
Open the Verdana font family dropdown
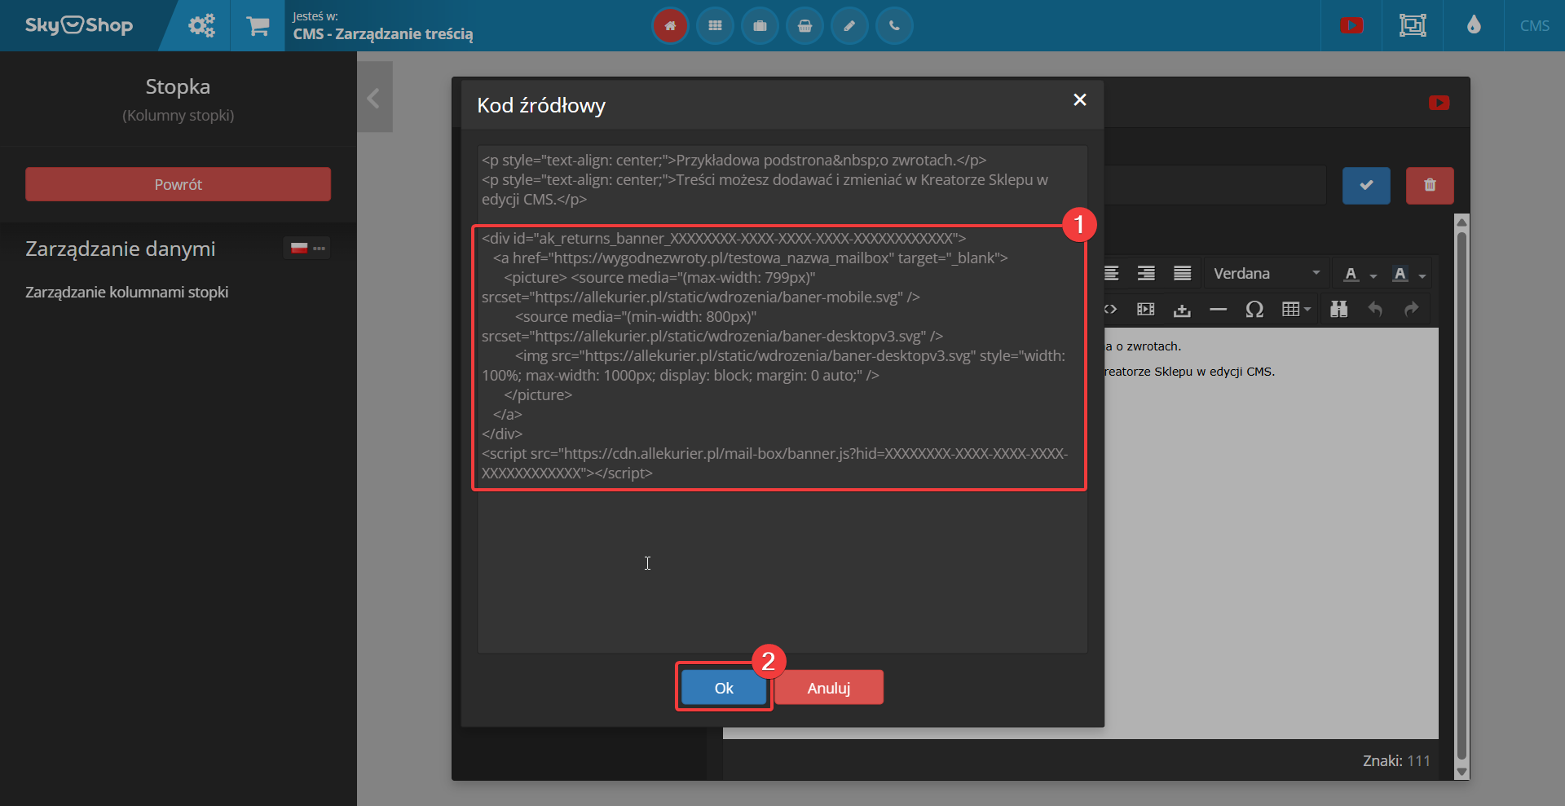point(1266,273)
